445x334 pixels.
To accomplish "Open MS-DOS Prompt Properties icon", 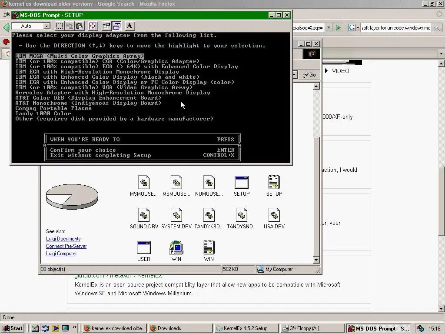I will [106, 26].
